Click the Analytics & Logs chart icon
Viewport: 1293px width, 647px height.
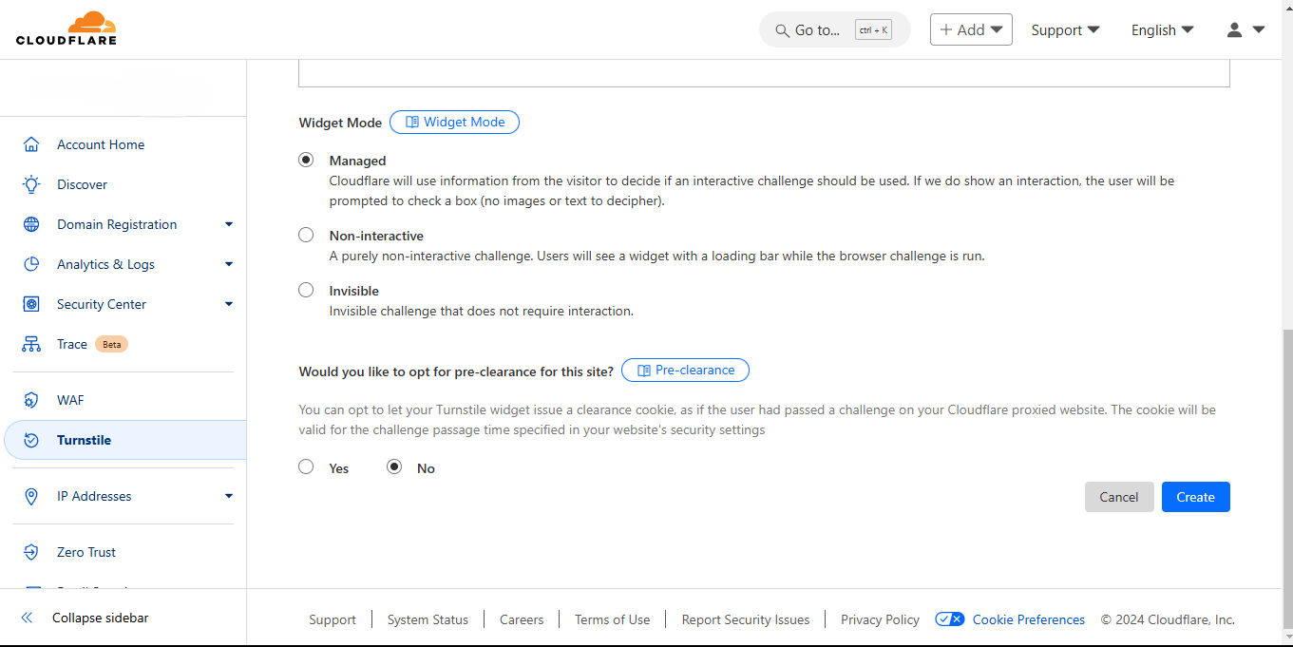pos(31,264)
